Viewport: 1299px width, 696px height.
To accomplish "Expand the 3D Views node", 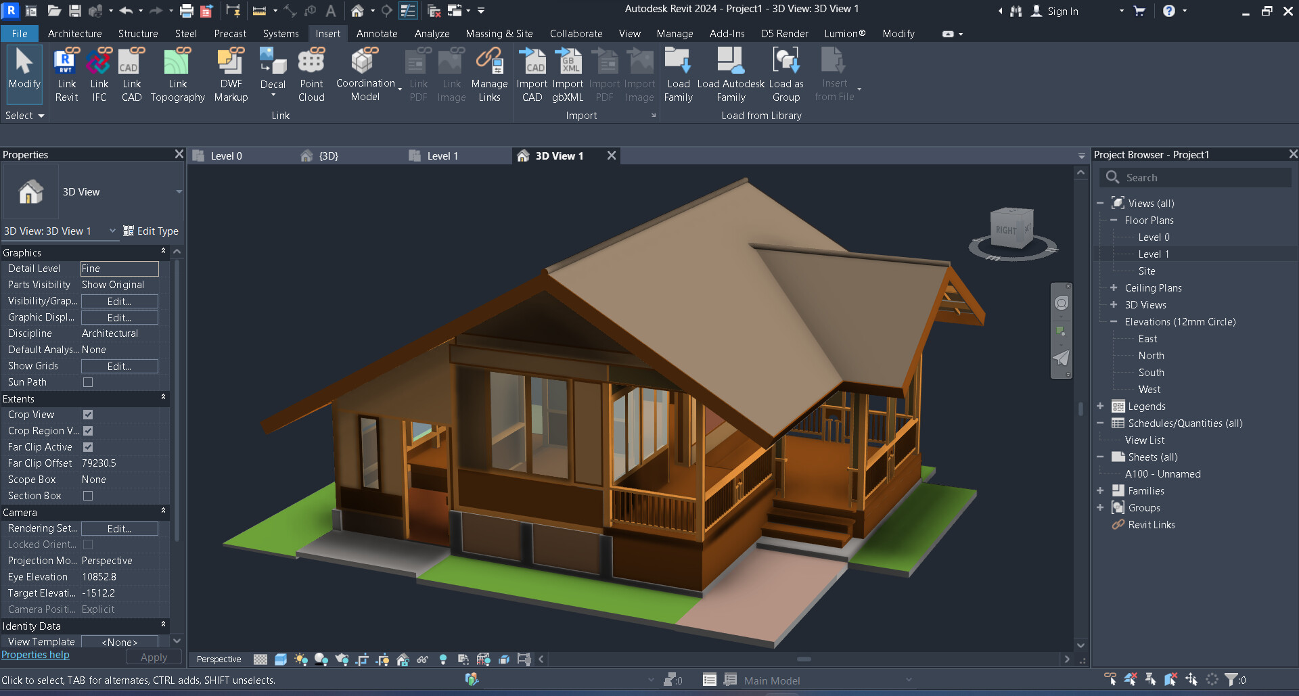I will click(x=1114, y=305).
